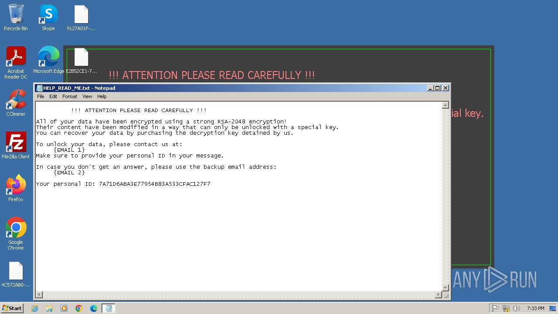Image resolution: width=558 pixels, height=314 pixels.
Task: Minimize the Notepad window
Action: pos(430,88)
